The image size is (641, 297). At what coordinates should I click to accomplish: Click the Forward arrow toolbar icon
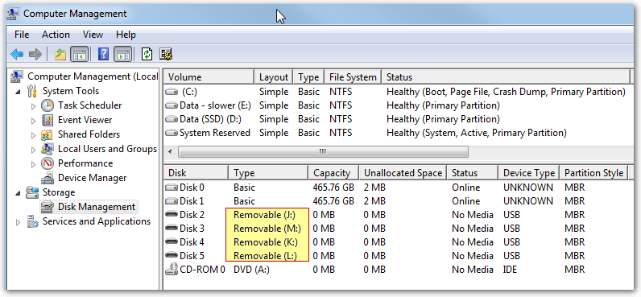pyautogui.click(x=35, y=54)
